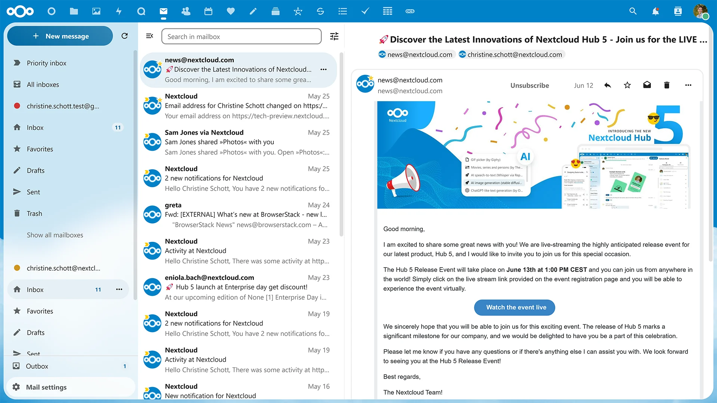
Task: Open the May 25 '2 new notifications' email
Action: pyautogui.click(x=238, y=178)
